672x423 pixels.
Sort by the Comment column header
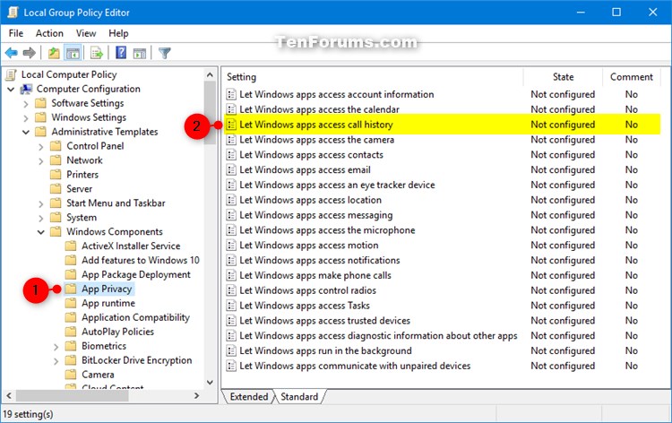[632, 77]
